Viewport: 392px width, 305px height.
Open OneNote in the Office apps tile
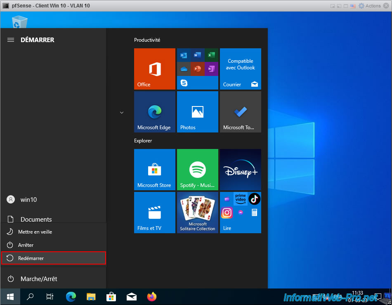pyautogui.click(x=212, y=69)
